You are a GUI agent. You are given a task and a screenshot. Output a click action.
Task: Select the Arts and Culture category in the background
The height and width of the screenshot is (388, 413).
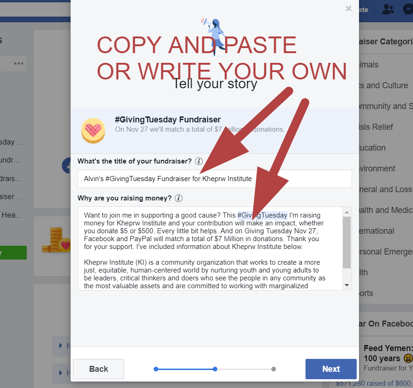pos(383,85)
